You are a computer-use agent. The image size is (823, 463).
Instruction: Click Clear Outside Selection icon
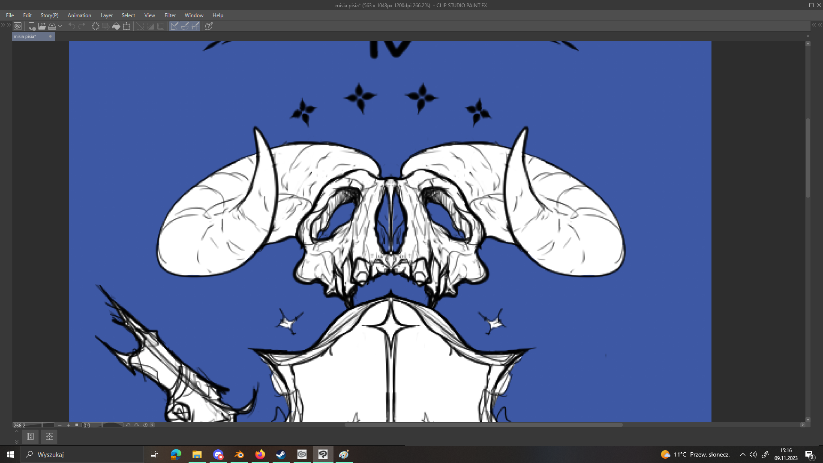(x=106, y=26)
